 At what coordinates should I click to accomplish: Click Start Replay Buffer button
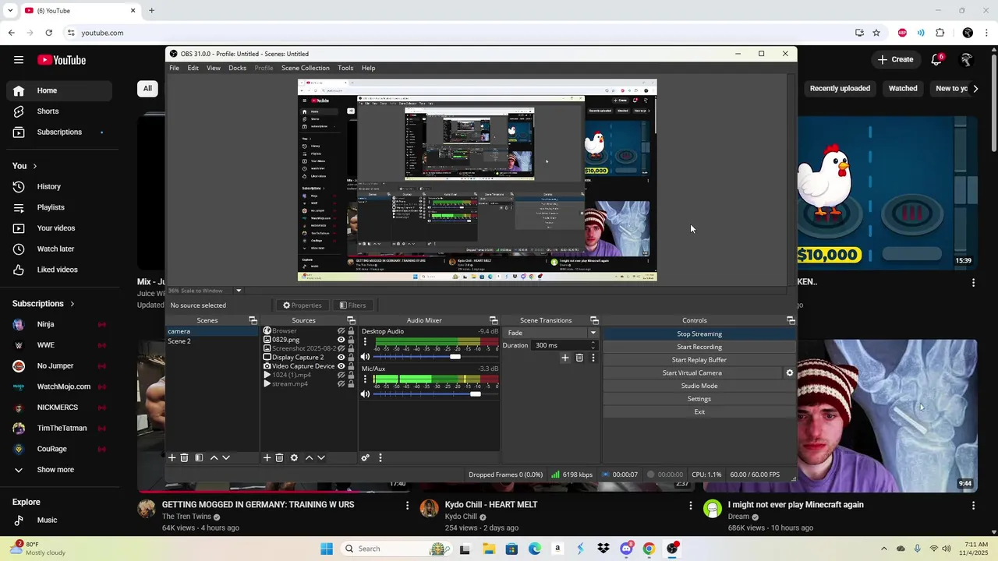point(699,360)
